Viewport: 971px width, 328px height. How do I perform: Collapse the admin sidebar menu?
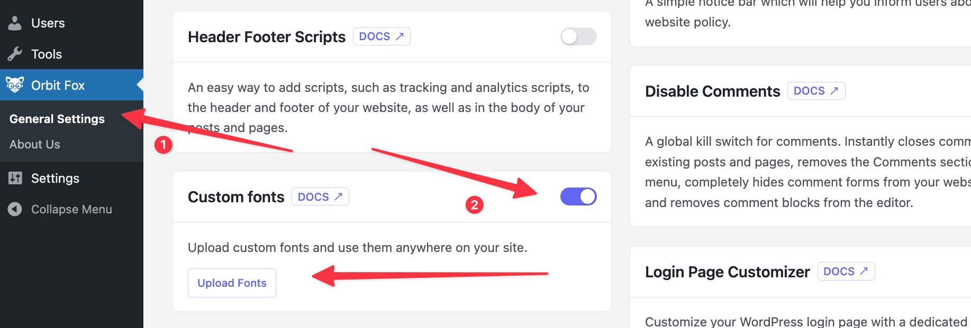click(x=71, y=209)
